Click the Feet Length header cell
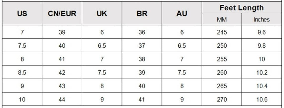The image size is (284, 108). point(241,8)
